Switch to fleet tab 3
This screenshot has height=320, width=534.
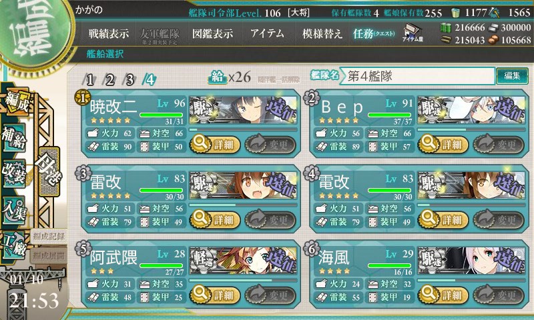point(129,80)
